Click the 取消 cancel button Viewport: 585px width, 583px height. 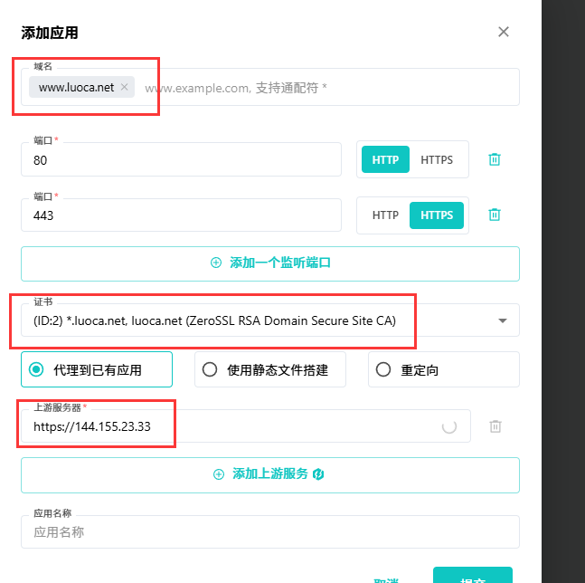[x=387, y=579]
